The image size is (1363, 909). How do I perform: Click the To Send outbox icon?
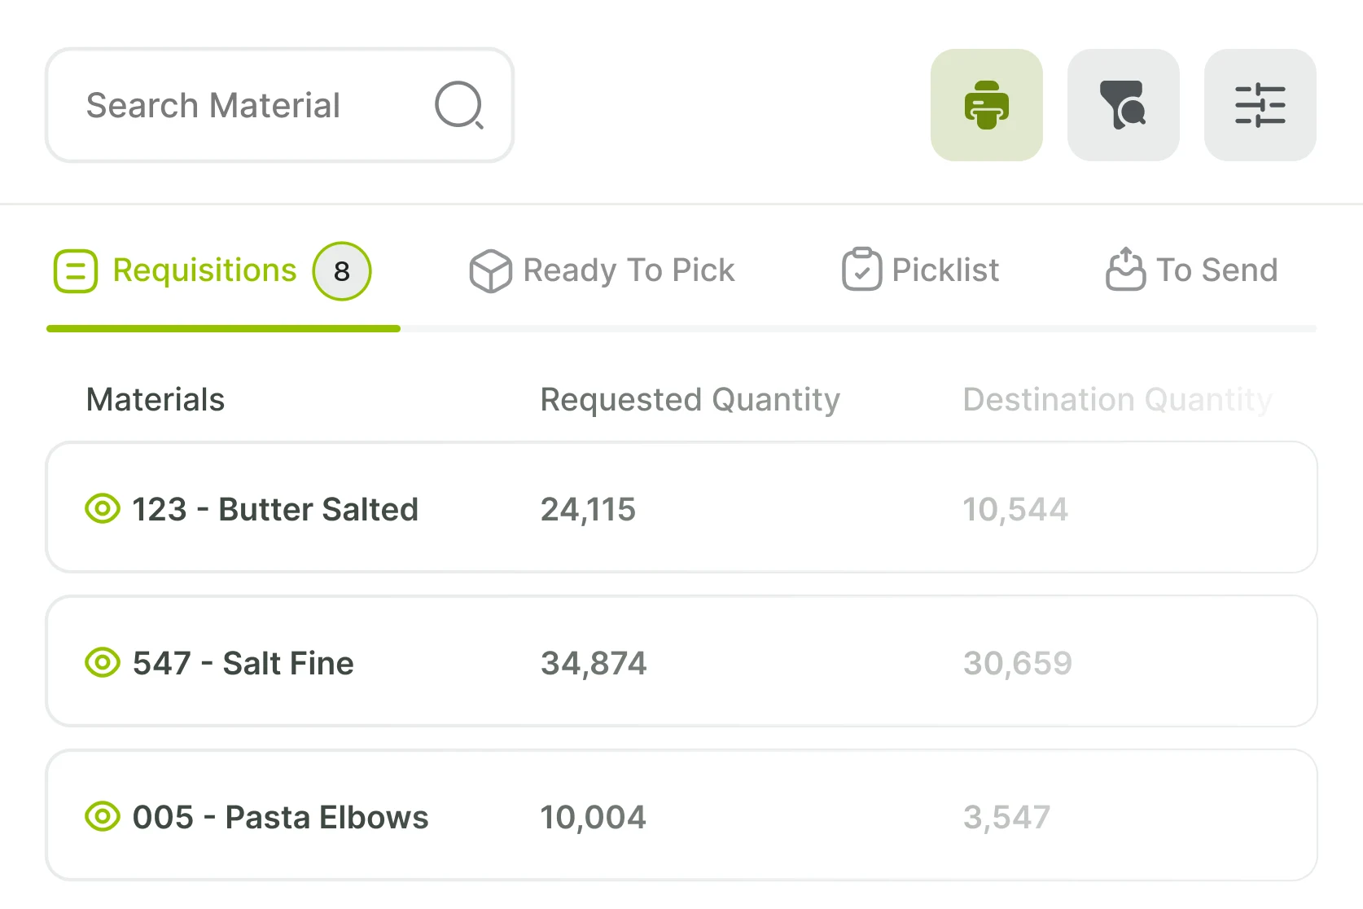[1125, 270]
